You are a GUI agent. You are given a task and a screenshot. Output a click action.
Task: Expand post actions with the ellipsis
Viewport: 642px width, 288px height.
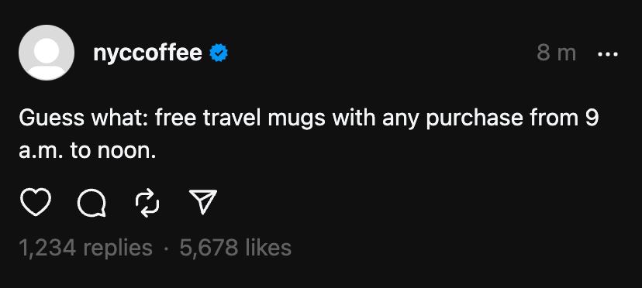608,54
